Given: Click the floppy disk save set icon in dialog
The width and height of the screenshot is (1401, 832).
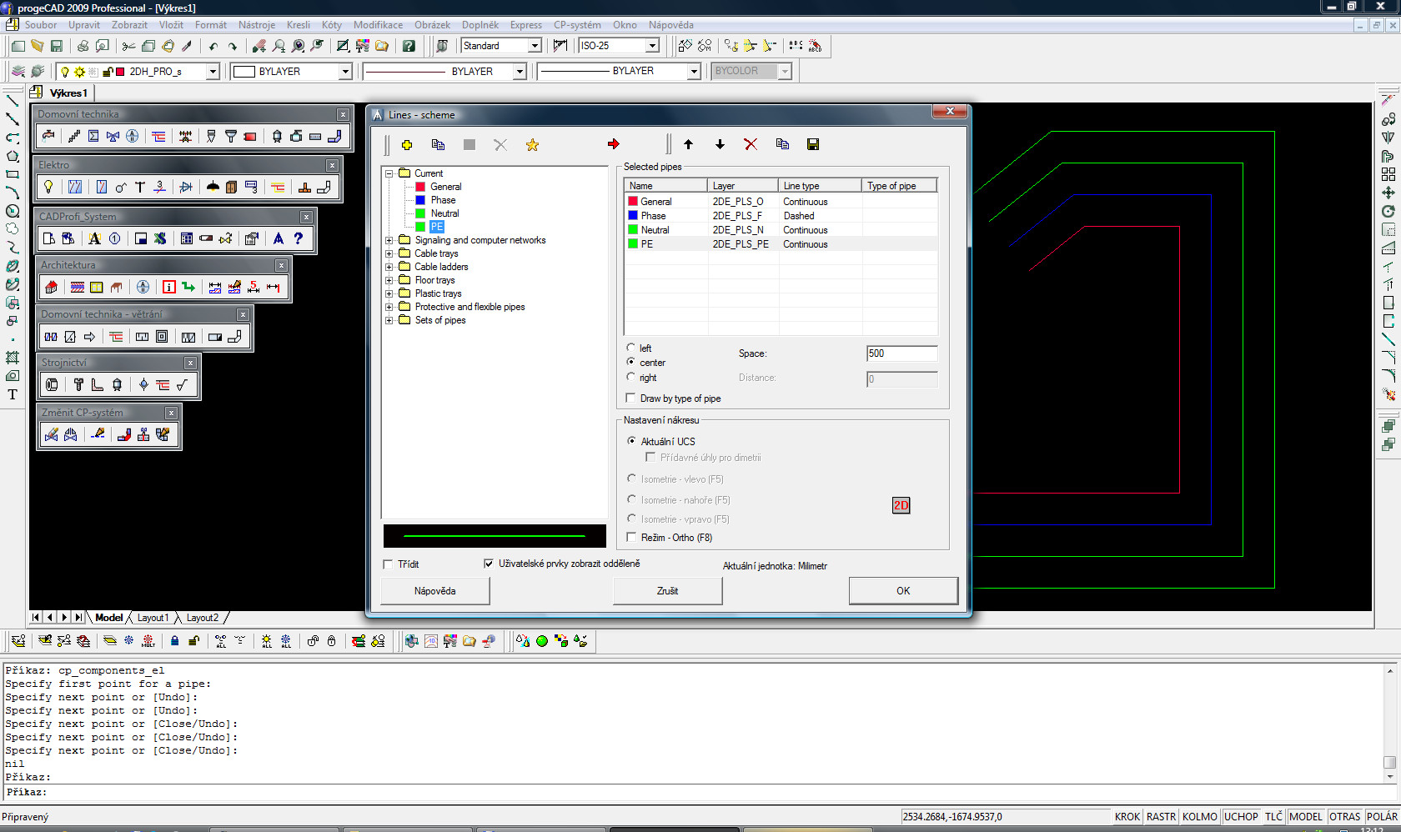Looking at the screenshot, I should pos(813,144).
